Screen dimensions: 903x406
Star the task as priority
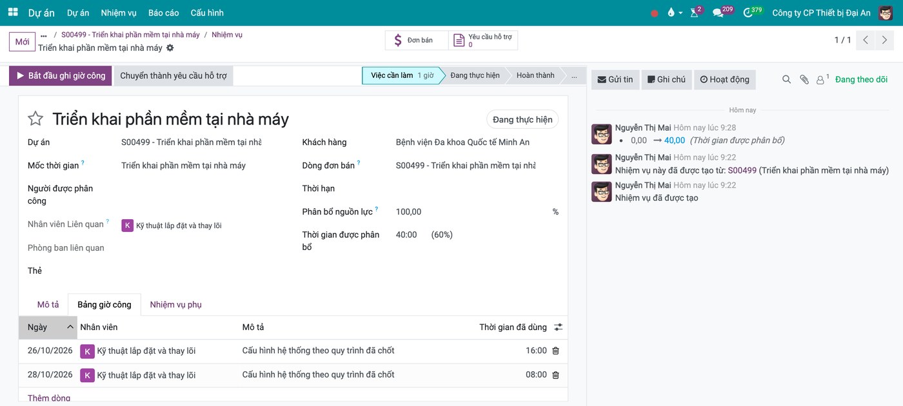[x=35, y=119]
